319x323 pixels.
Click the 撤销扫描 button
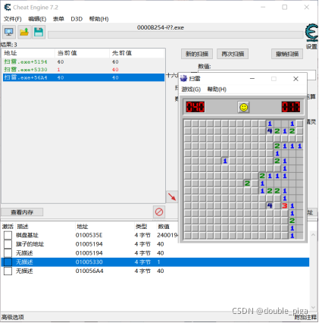(x=287, y=54)
